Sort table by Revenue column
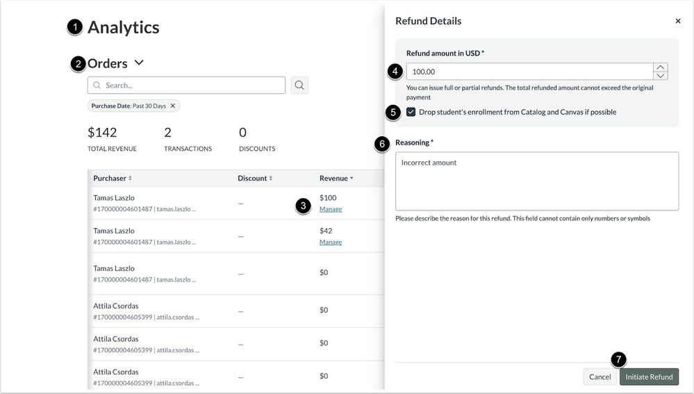Viewport: 694px width, 394px height. tap(336, 179)
